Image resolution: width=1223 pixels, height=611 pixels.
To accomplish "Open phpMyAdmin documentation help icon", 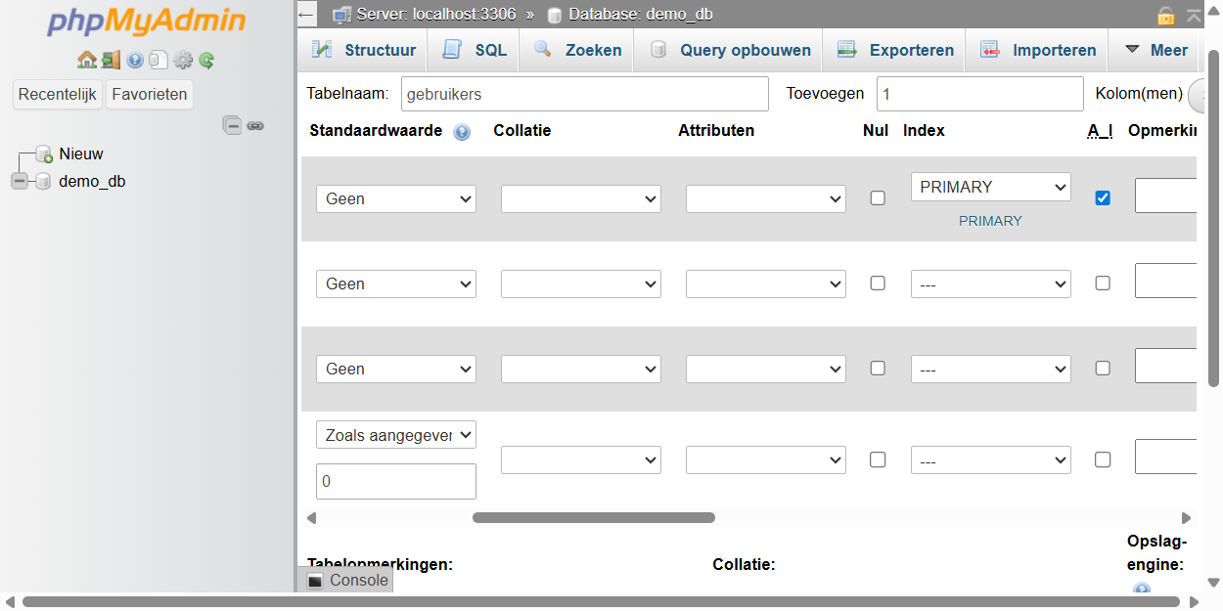I will [x=135, y=61].
